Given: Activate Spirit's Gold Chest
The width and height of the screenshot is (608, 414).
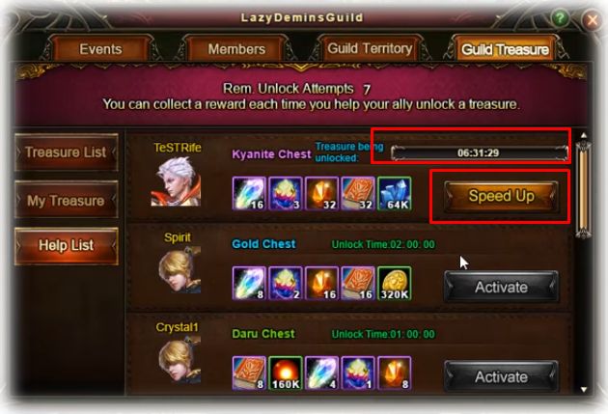Looking at the screenshot, I should (501, 288).
